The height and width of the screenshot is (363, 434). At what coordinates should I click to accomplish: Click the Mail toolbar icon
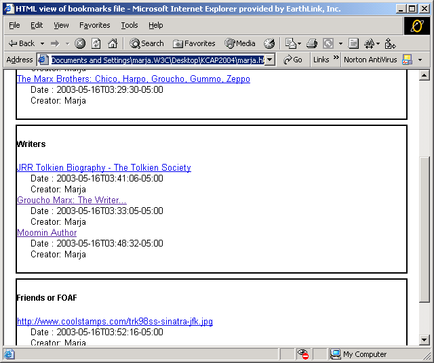click(290, 43)
